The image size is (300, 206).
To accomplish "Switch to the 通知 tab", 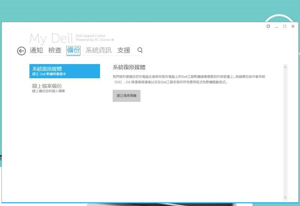I will pos(36,50).
